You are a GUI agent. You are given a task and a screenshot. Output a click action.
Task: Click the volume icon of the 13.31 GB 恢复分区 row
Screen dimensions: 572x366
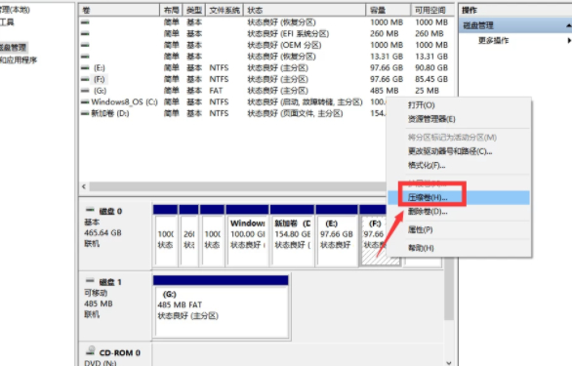coord(85,57)
